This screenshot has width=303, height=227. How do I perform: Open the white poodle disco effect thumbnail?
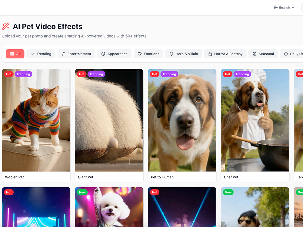tap(109, 207)
